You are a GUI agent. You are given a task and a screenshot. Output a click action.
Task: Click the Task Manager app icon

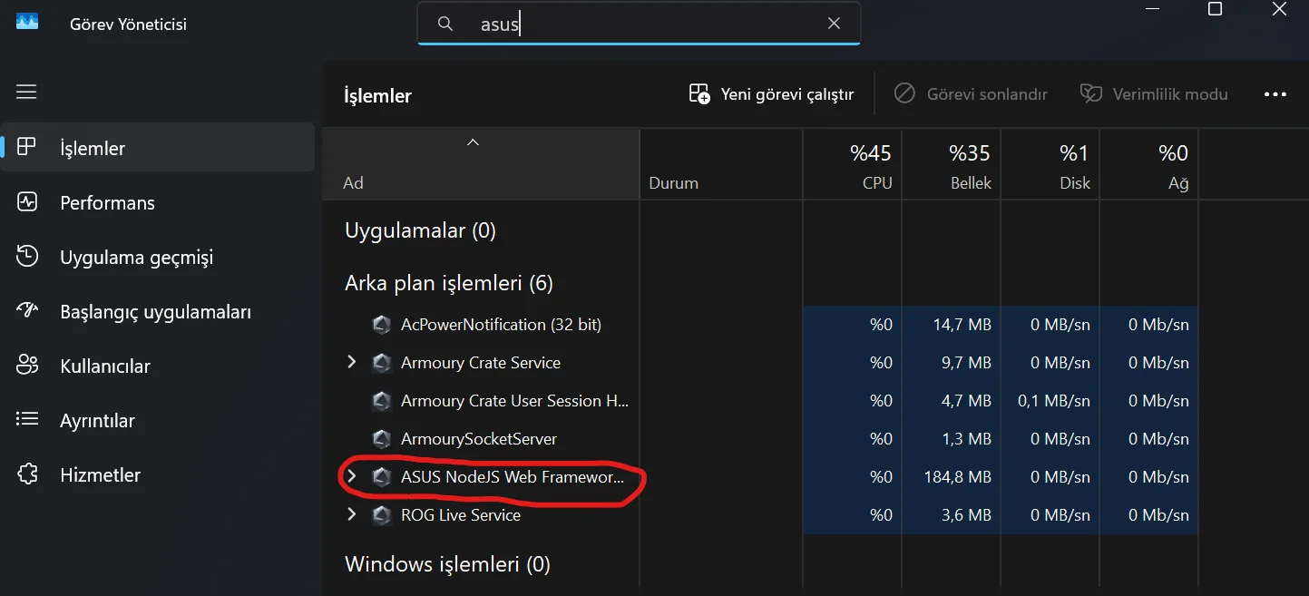27,22
